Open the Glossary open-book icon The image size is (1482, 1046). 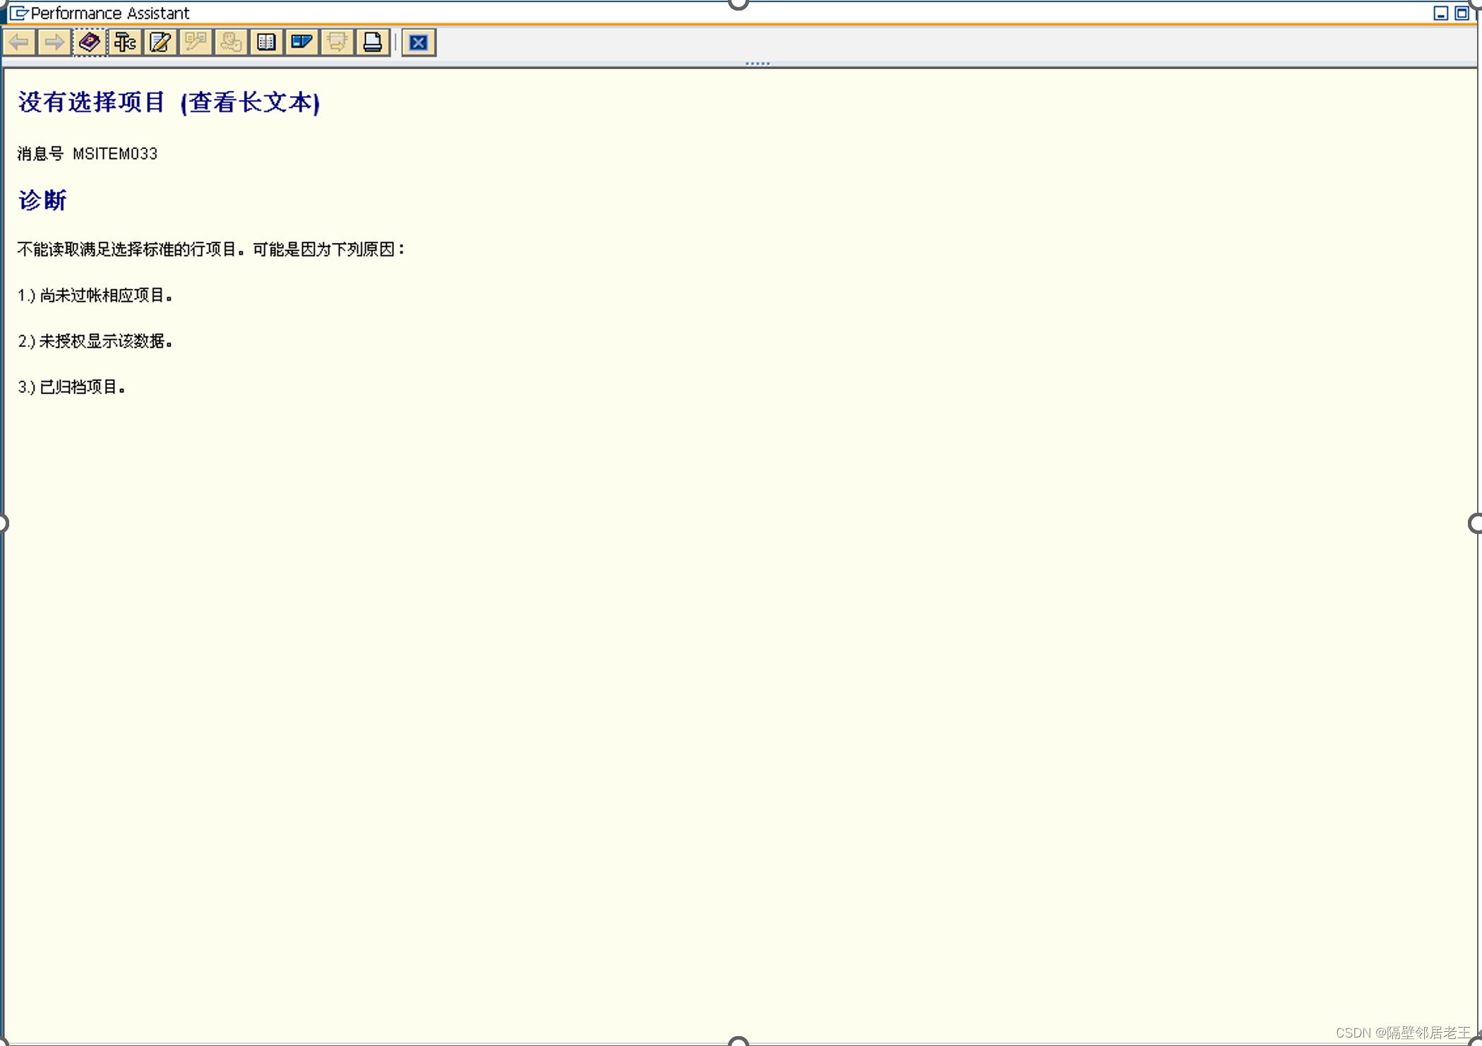click(266, 42)
